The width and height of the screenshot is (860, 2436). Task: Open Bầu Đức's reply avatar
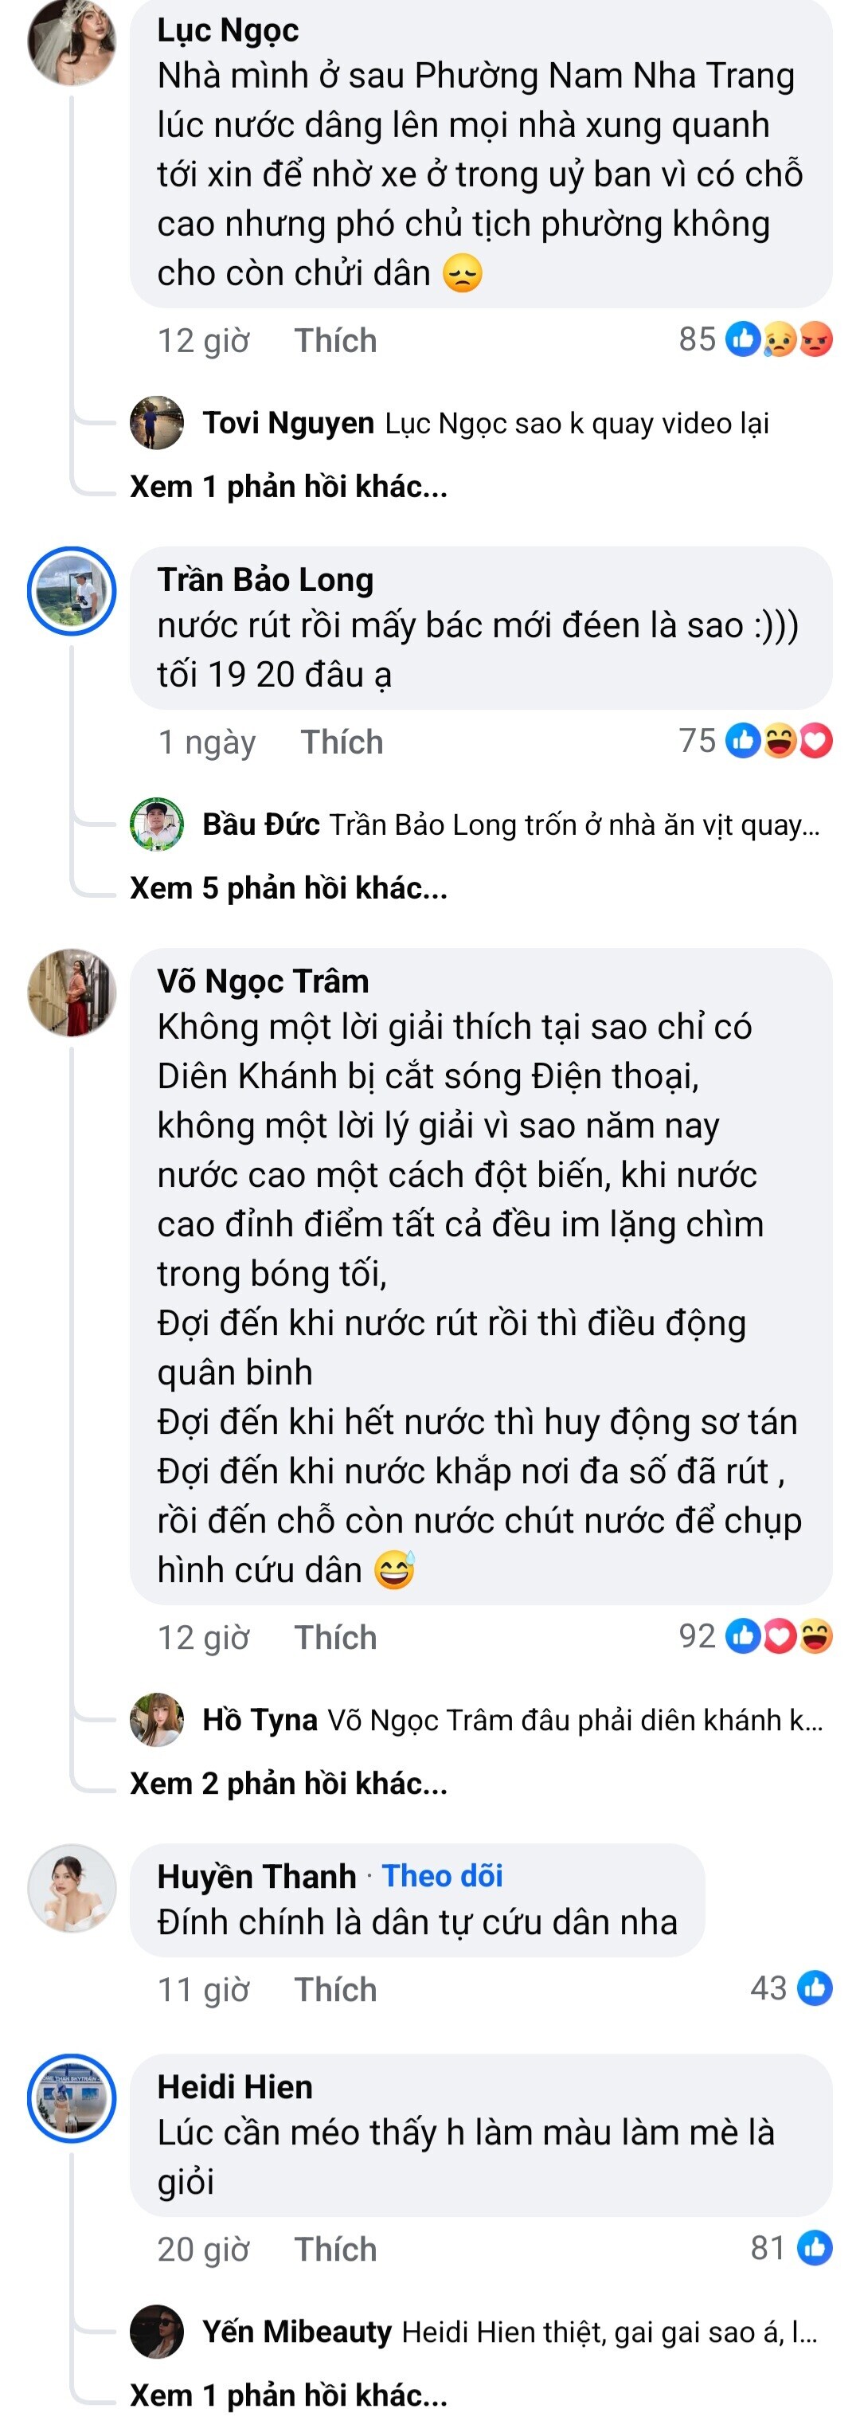coord(156,824)
